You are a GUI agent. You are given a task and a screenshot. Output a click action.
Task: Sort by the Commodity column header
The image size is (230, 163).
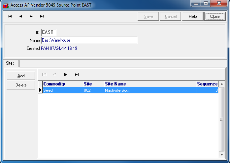point(63,84)
